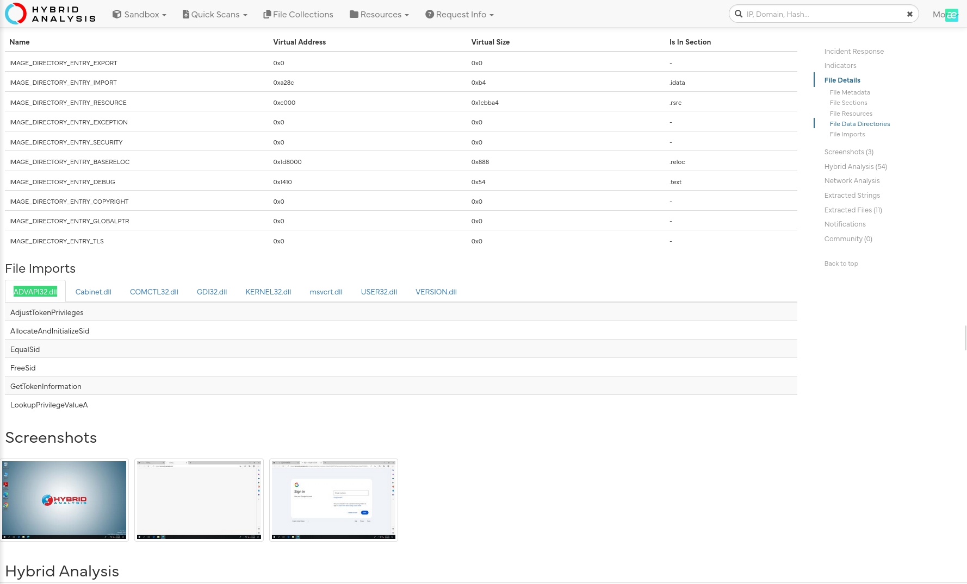
Task: Go to Notifications sidebar link
Action: [x=845, y=224]
